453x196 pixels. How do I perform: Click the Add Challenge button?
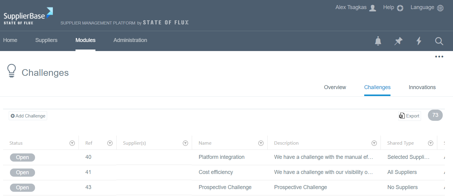pos(28,116)
